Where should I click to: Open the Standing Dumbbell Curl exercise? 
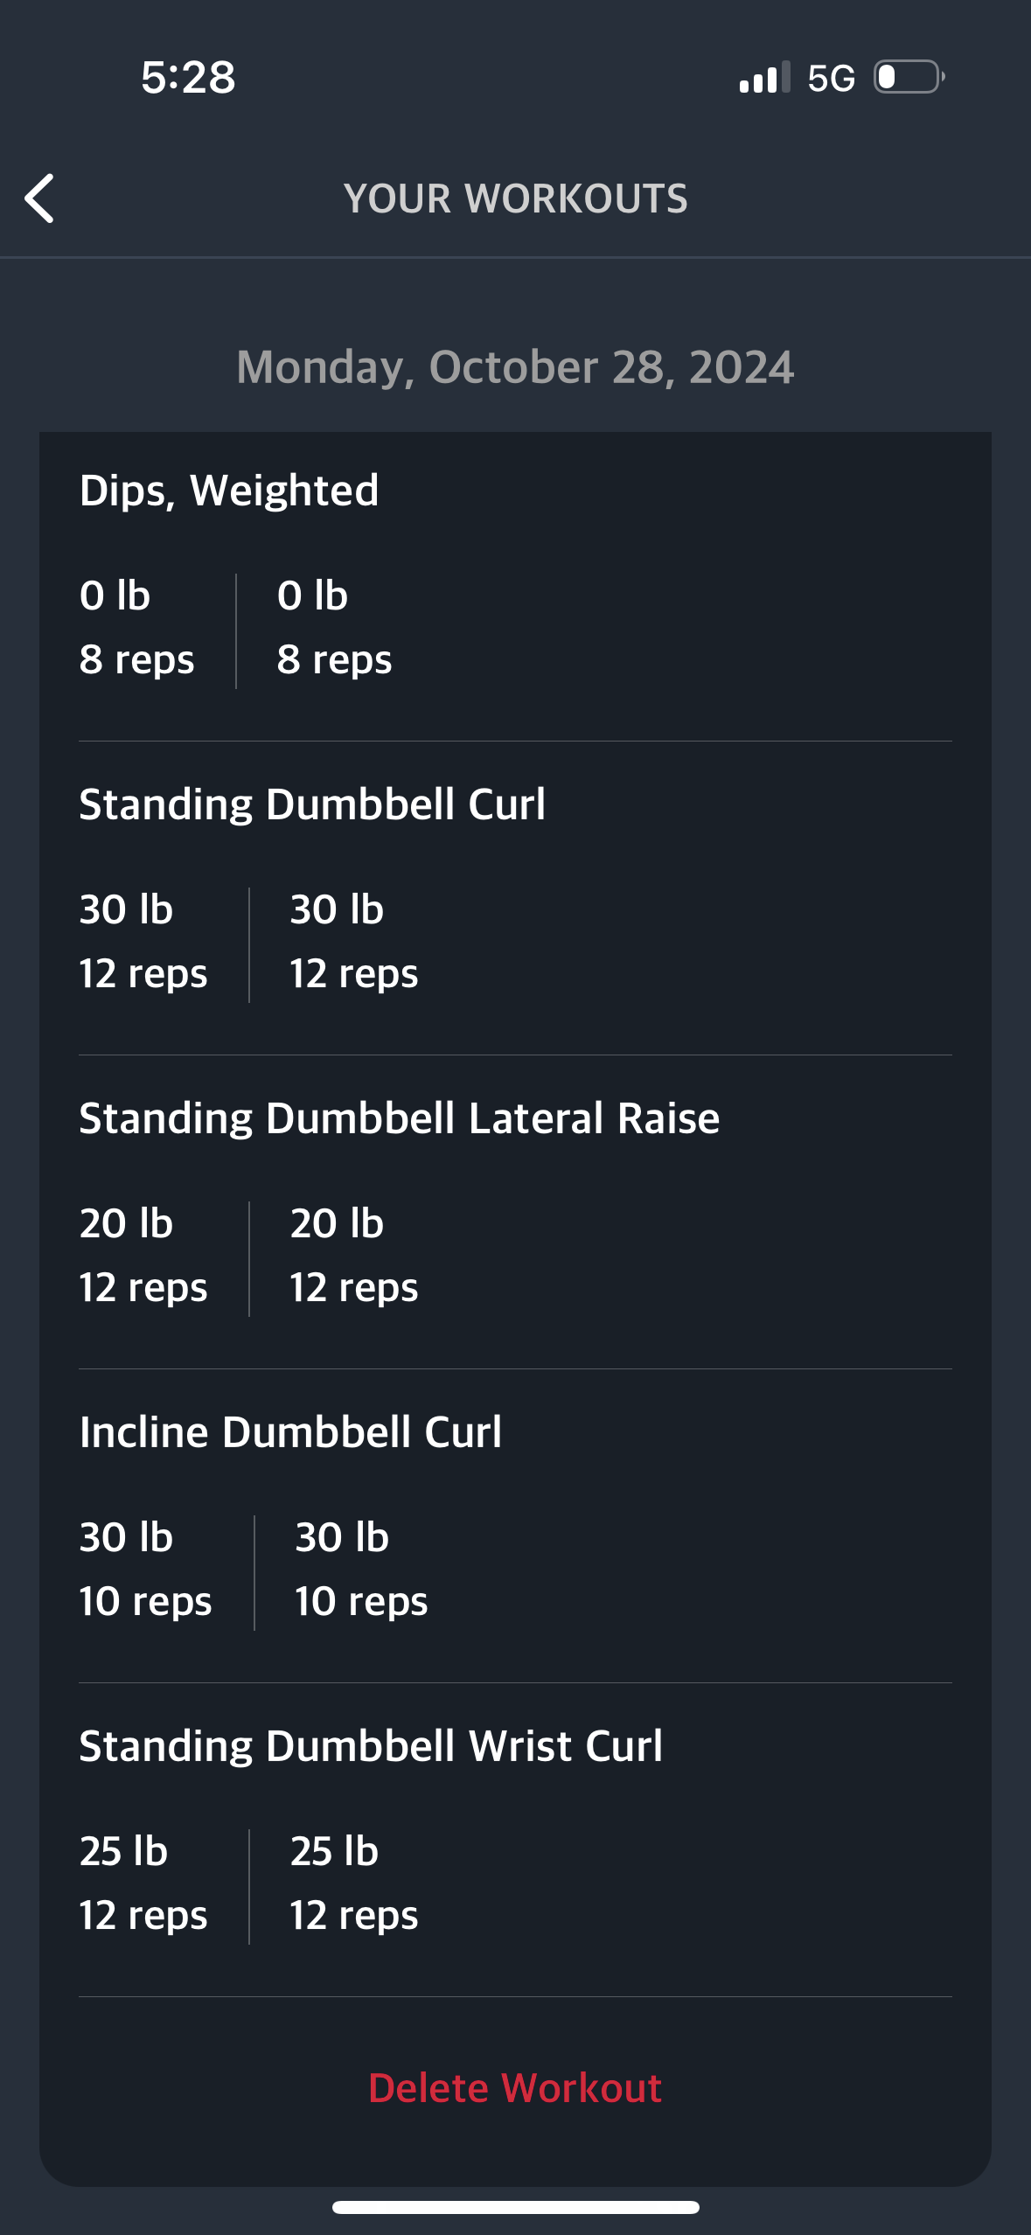point(312,804)
